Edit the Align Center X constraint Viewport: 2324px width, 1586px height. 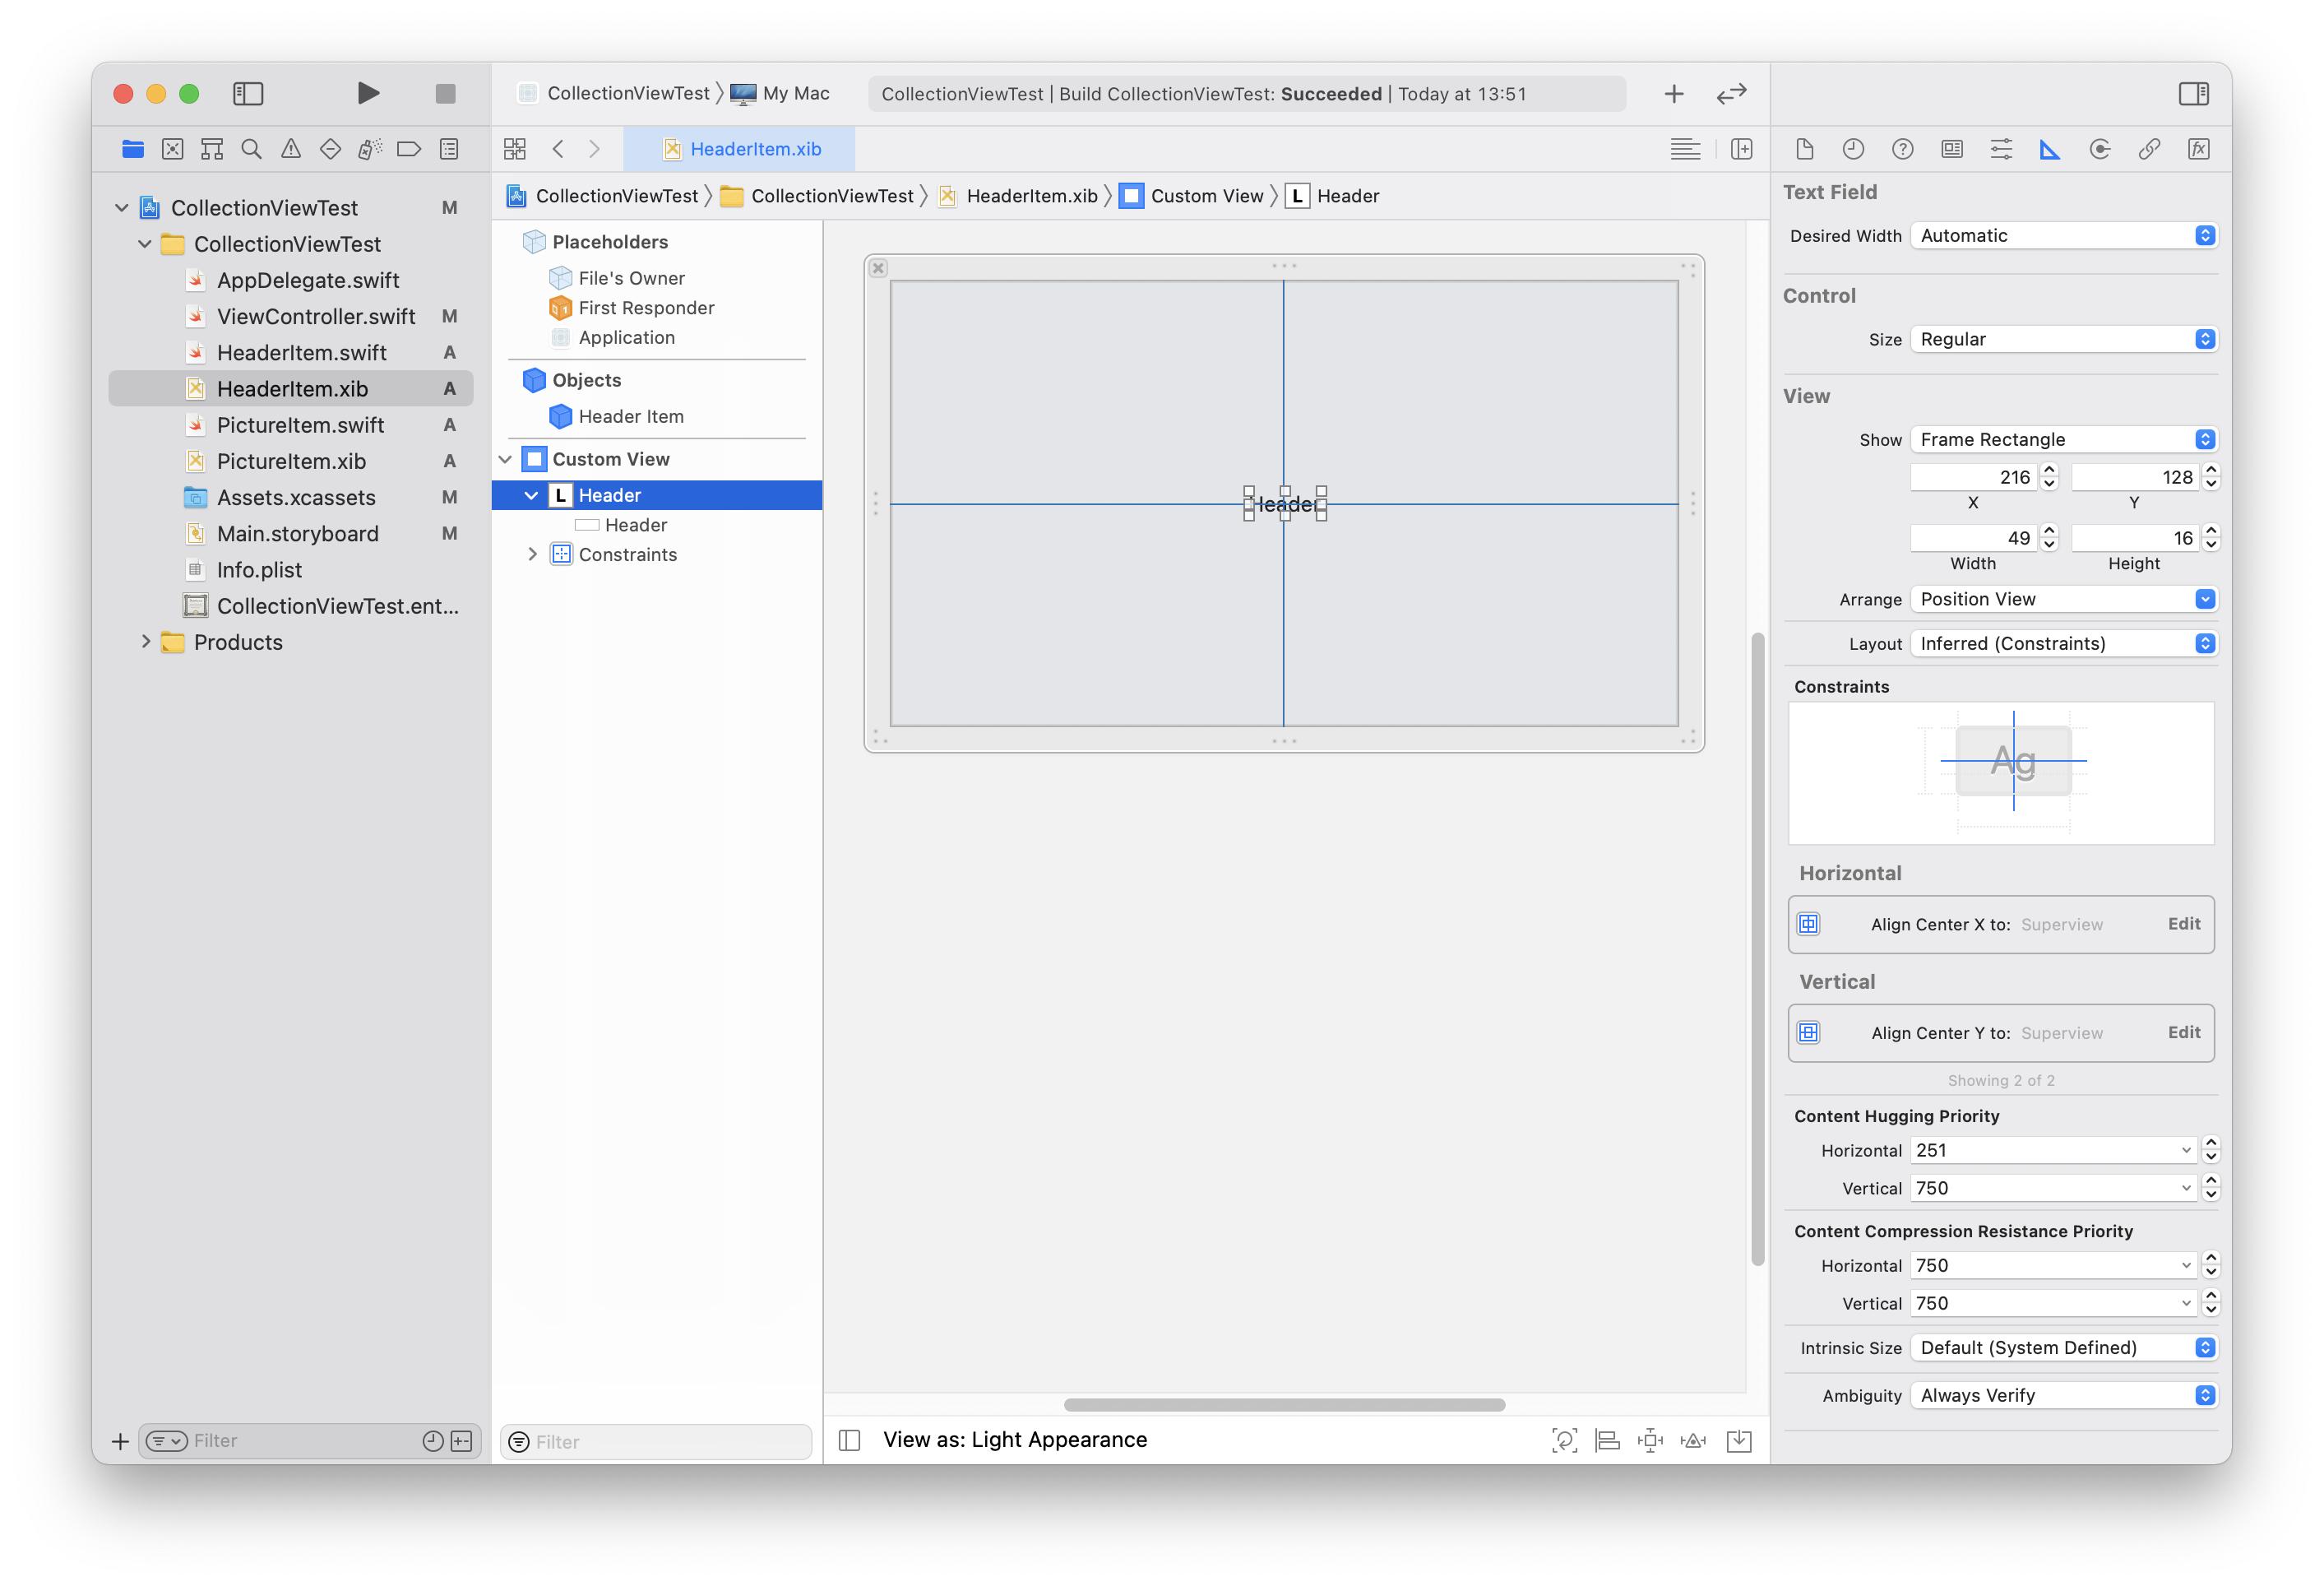tap(2183, 923)
